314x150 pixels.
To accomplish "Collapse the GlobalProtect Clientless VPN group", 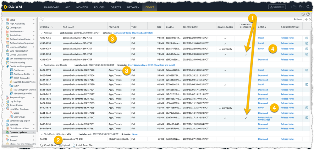I will [x=42, y=134].
